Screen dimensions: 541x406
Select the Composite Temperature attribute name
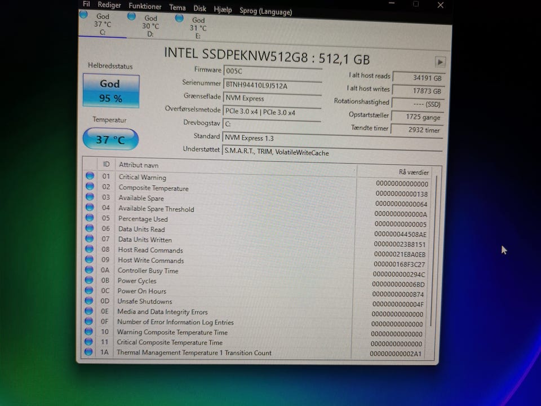click(x=153, y=188)
